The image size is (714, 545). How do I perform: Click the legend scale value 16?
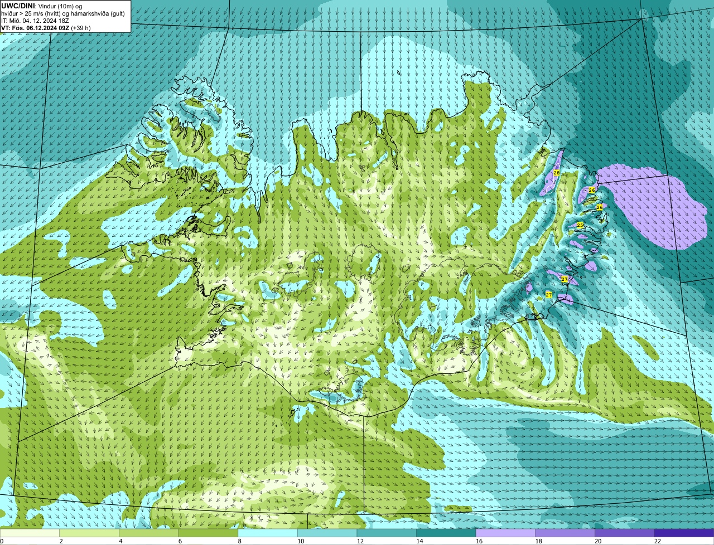click(479, 541)
